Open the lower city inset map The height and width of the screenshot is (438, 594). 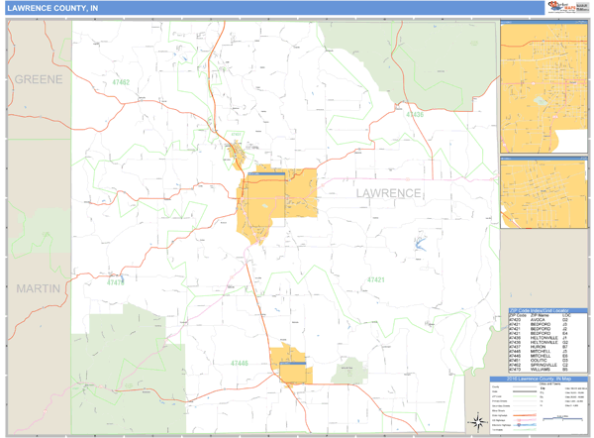click(544, 192)
